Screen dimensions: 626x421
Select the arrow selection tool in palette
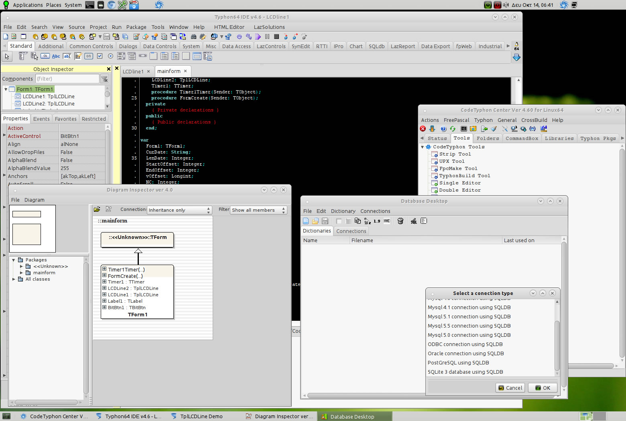tap(7, 56)
